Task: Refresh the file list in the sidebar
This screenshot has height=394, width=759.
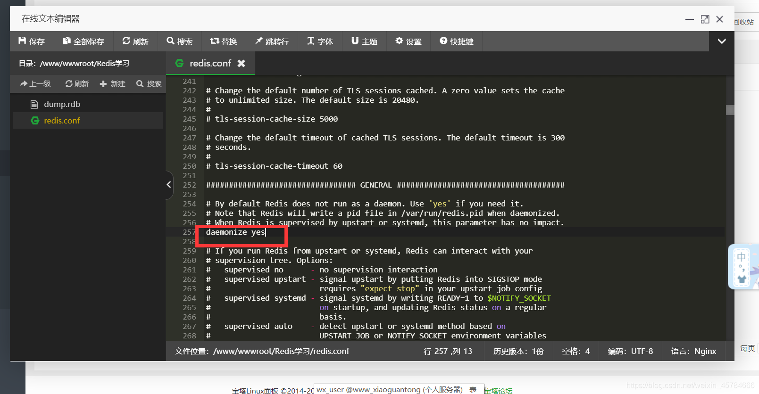Action: (x=77, y=83)
